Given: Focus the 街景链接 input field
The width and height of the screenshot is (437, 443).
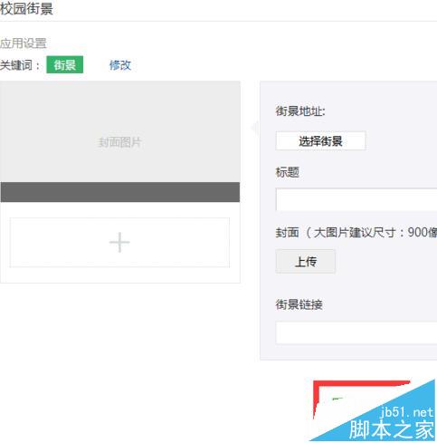Looking at the screenshot, I should click(x=356, y=332).
